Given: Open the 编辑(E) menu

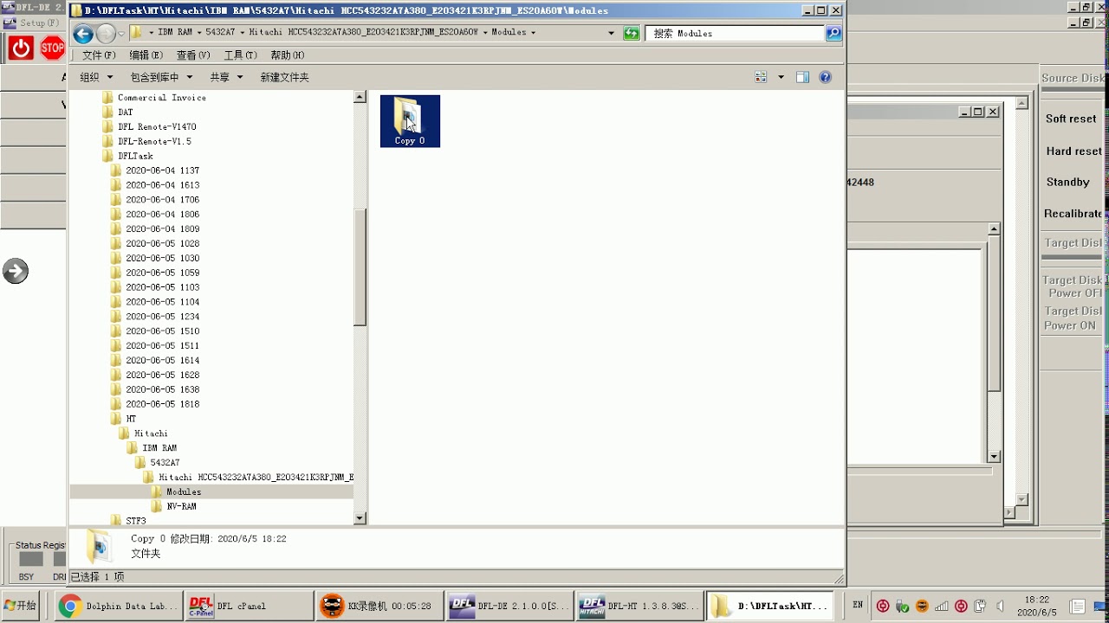Looking at the screenshot, I should pyautogui.click(x=146, y=55).
